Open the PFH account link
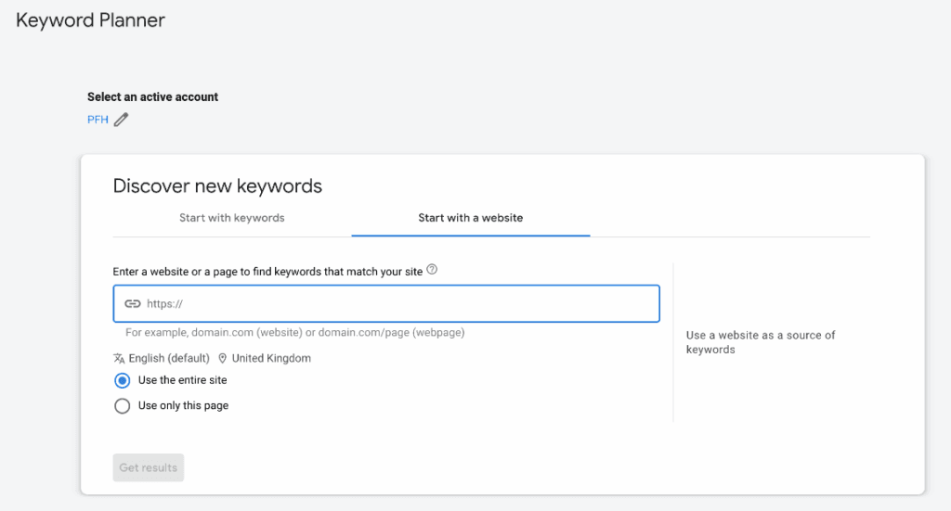Image resolution: width=951 pixels, height=511 pixels. click(98, 120)
